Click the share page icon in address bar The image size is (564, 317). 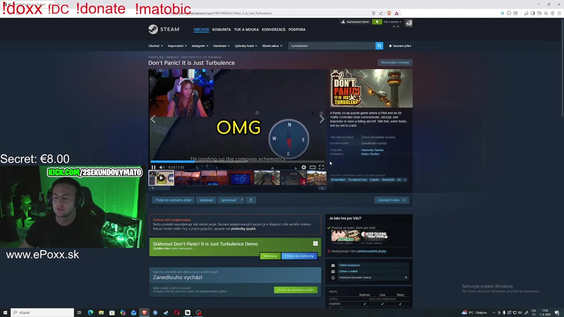pyautogui.click(x=381, y=13)
